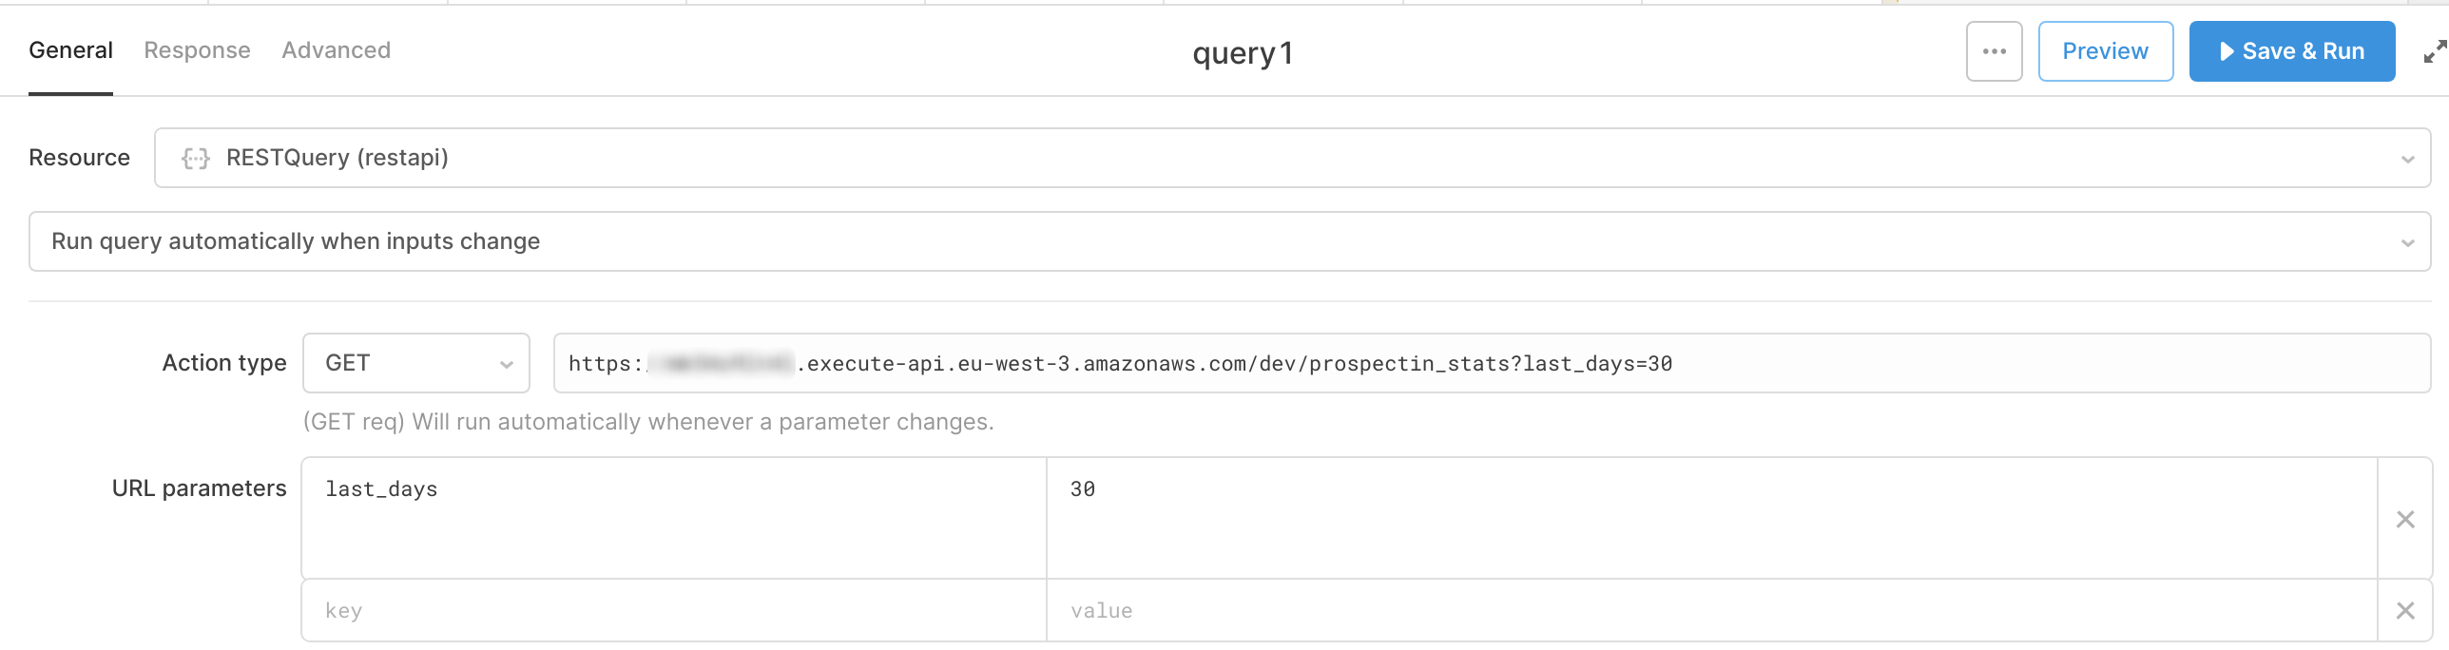Viewport: 2449px width, 650px height.
Task: Switch to the Advanced tab
Action: (x=336, y=50)
